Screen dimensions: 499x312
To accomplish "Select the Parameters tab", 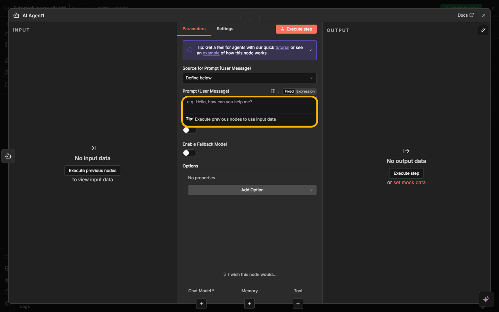I will (x=194, y=29).
